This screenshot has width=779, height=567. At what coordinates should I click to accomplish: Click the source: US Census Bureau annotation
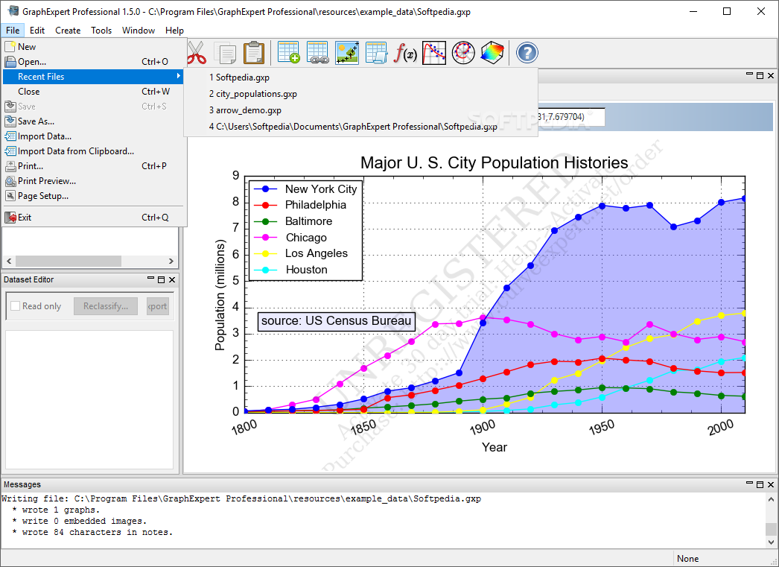pyautogui.click(x=337, y=321)
